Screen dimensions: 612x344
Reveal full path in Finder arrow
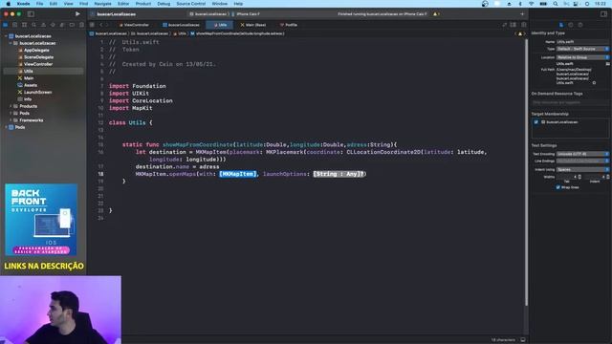coord(594,83)
